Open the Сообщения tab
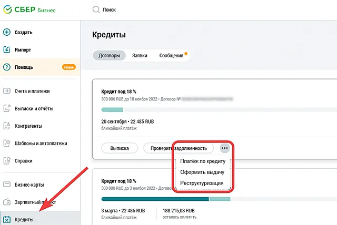This screenshot has width=337, height=225. click(x=172, y=56)
